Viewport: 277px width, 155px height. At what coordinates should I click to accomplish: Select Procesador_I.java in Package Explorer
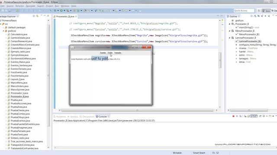19,93
